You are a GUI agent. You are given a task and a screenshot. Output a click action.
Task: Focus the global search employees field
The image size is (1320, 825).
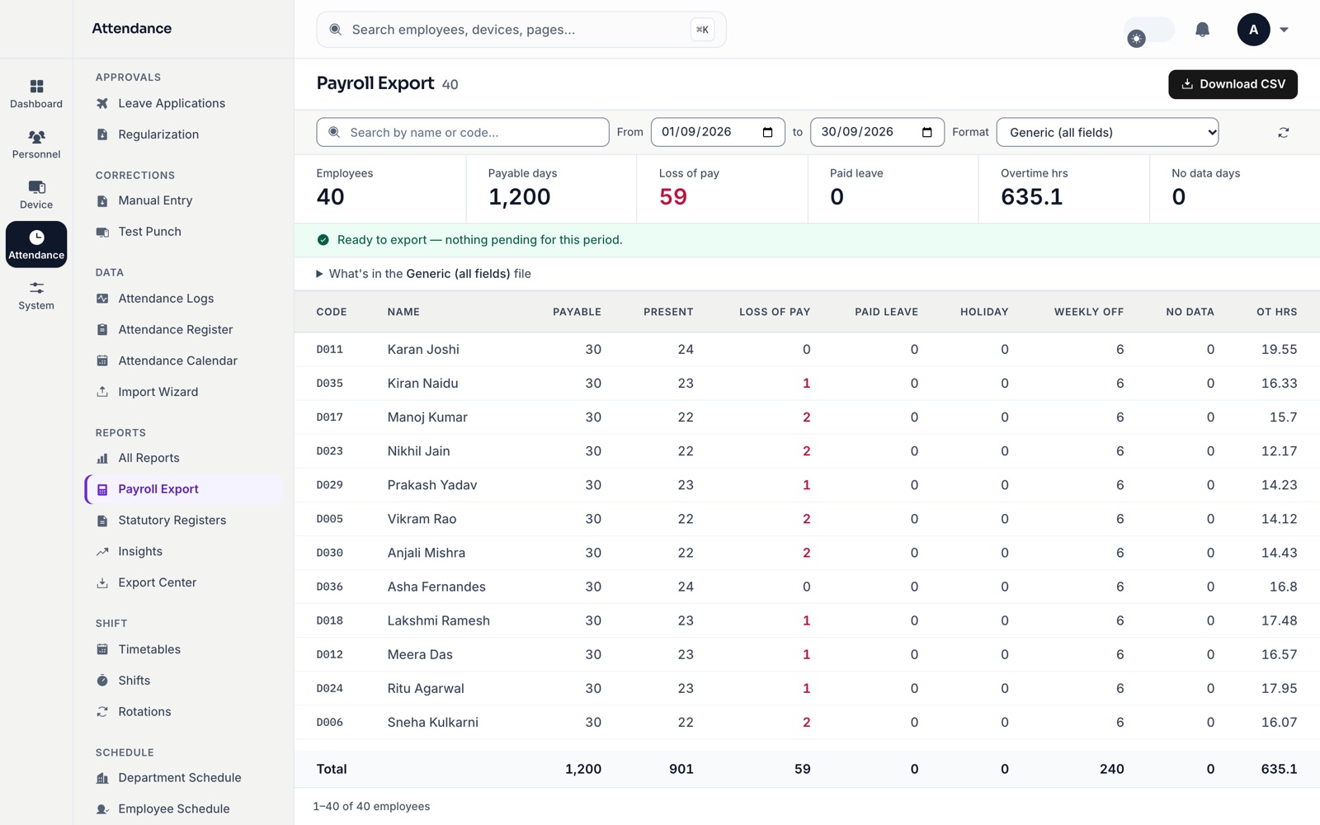tap(521, 30)
